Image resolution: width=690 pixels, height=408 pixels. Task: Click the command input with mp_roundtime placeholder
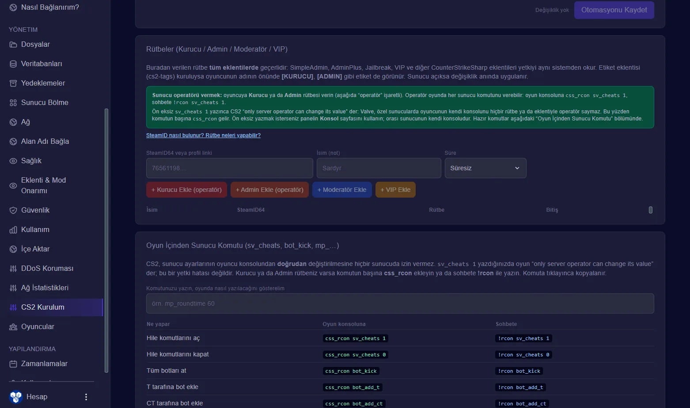click(400, 303)
